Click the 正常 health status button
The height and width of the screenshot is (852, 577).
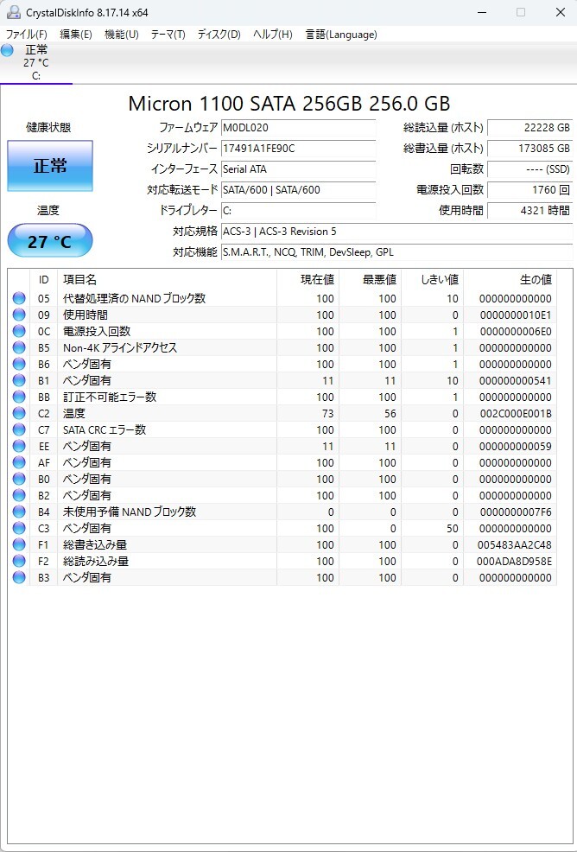coord(50,166)
